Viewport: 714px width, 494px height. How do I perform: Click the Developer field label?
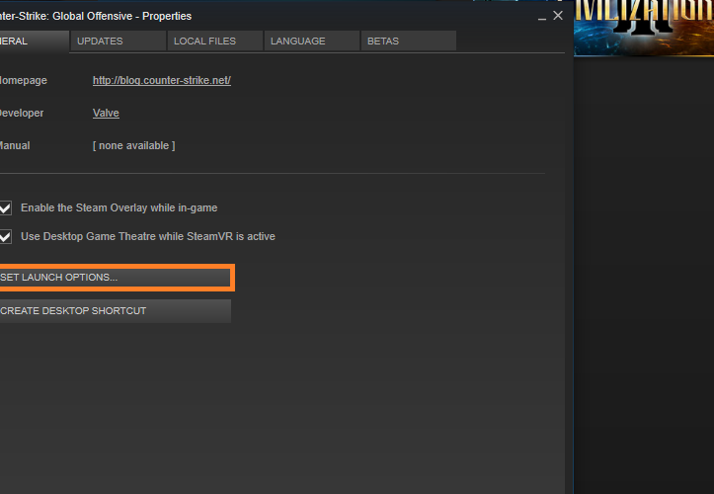pyautogui.click(x=20, y=114)
